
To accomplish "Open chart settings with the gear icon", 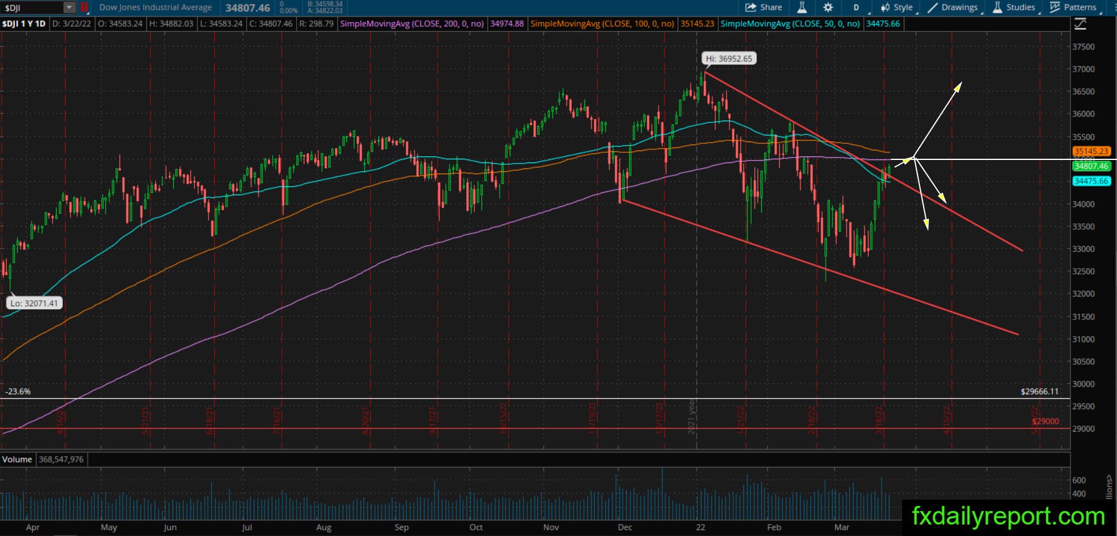I will [827, 8].
